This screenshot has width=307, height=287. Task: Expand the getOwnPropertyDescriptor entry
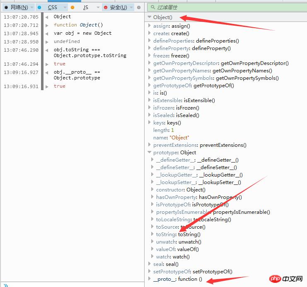click(x=150, y=63)
